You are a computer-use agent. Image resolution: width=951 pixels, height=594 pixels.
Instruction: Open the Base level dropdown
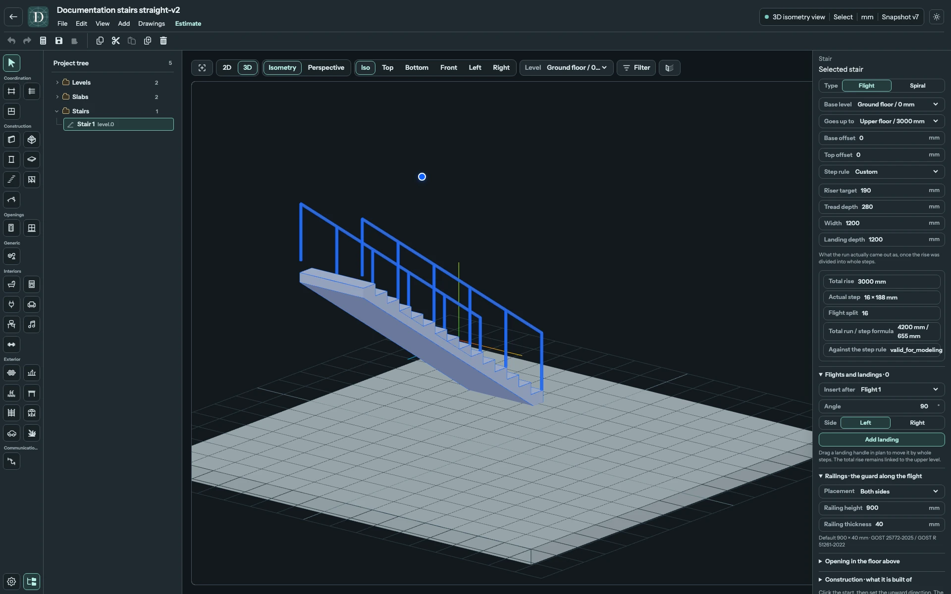click(x=882, y=104)
